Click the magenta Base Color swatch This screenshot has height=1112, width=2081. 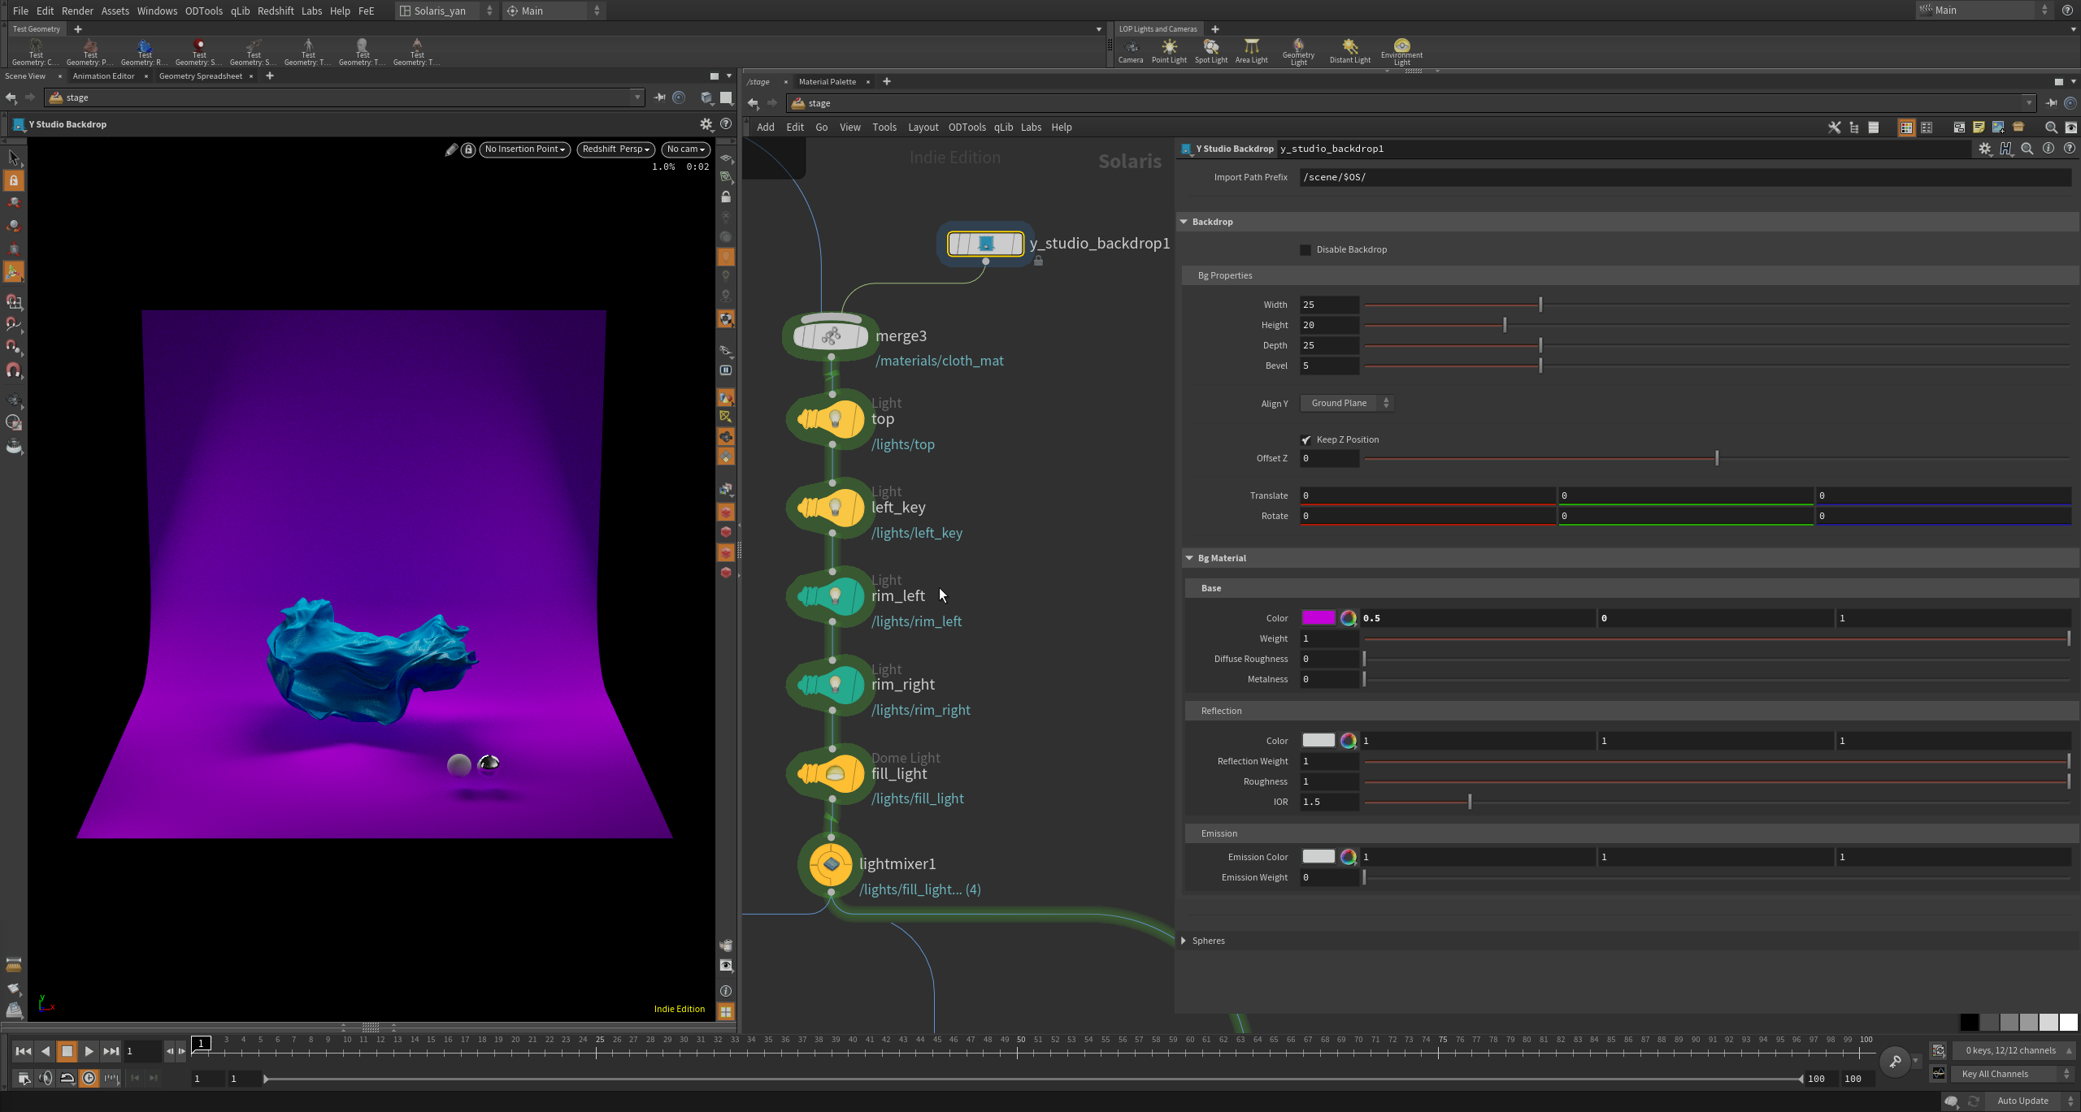[x=1318, y=618]
